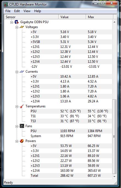
Task: Click the 163.00 W value
Action: coord(67,171)
